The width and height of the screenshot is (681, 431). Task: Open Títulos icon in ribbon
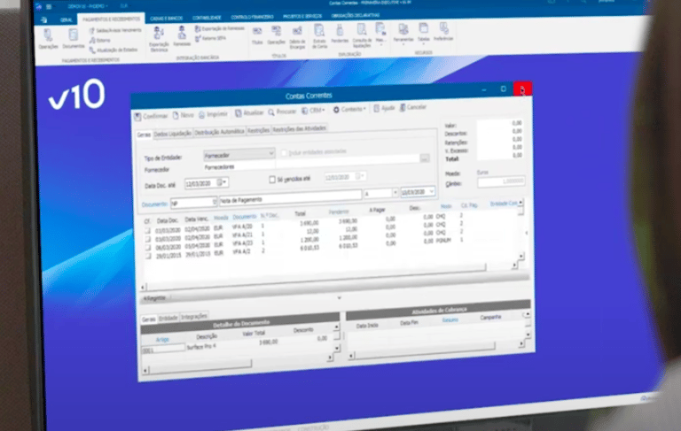point(257,35)
